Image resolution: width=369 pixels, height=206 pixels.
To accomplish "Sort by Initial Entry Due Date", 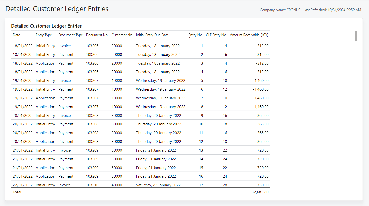I will tap(152, 35).
